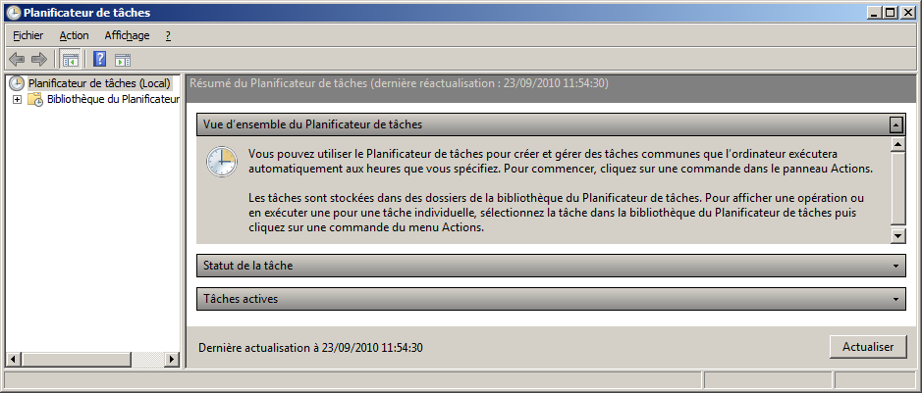922x393 pixels.
Task: Expand the Tâches actives section
Action: 896,298
